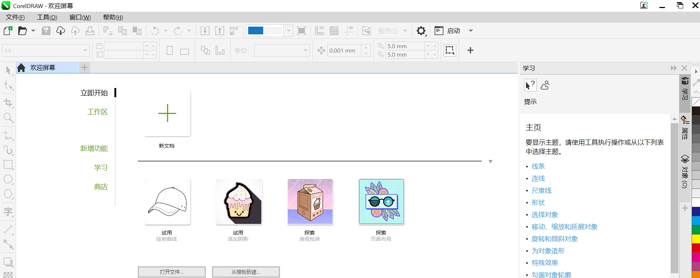The height and width of the screenshot is (278, 700).
Task: Toggle show guidelines icon
Action: [349, 31]
